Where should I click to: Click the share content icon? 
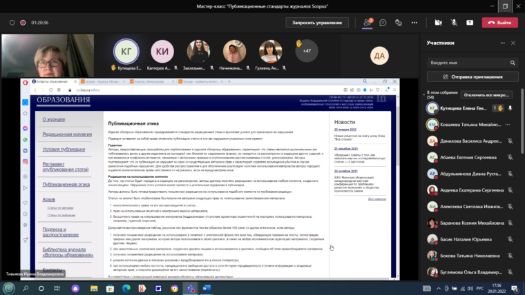[x=470, y=23]
